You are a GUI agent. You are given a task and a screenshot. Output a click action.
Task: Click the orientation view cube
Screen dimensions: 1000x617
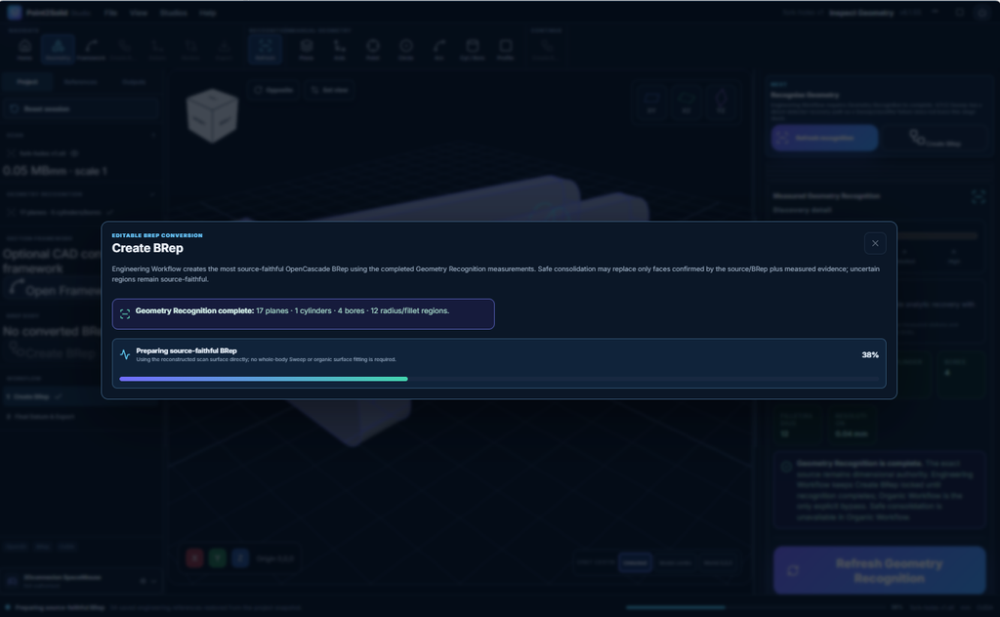point(212,115)
